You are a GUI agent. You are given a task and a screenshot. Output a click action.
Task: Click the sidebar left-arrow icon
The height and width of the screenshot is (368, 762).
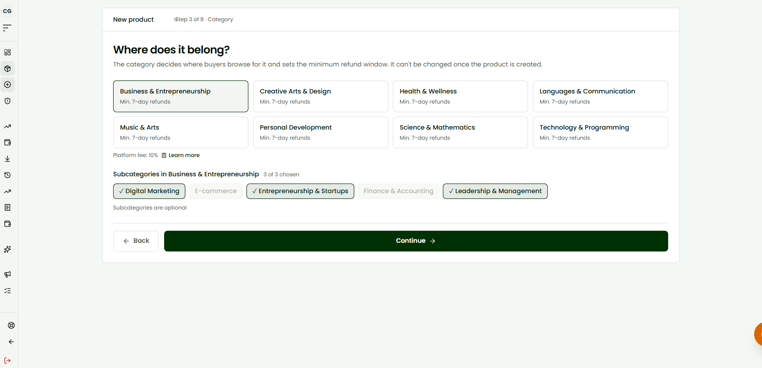pos(11,342)
